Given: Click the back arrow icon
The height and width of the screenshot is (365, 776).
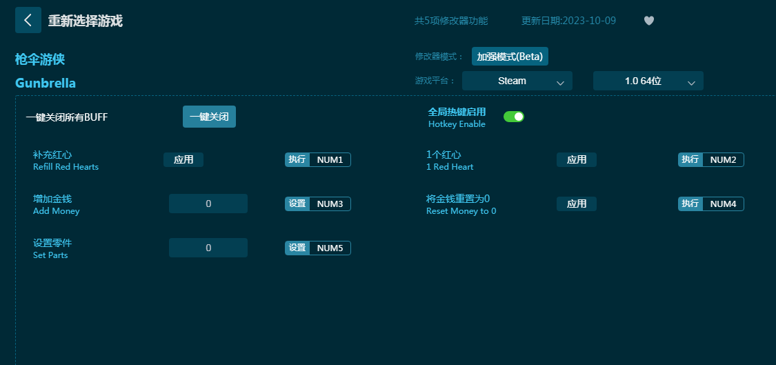Looking at the screenshot, I should point(28,20).
